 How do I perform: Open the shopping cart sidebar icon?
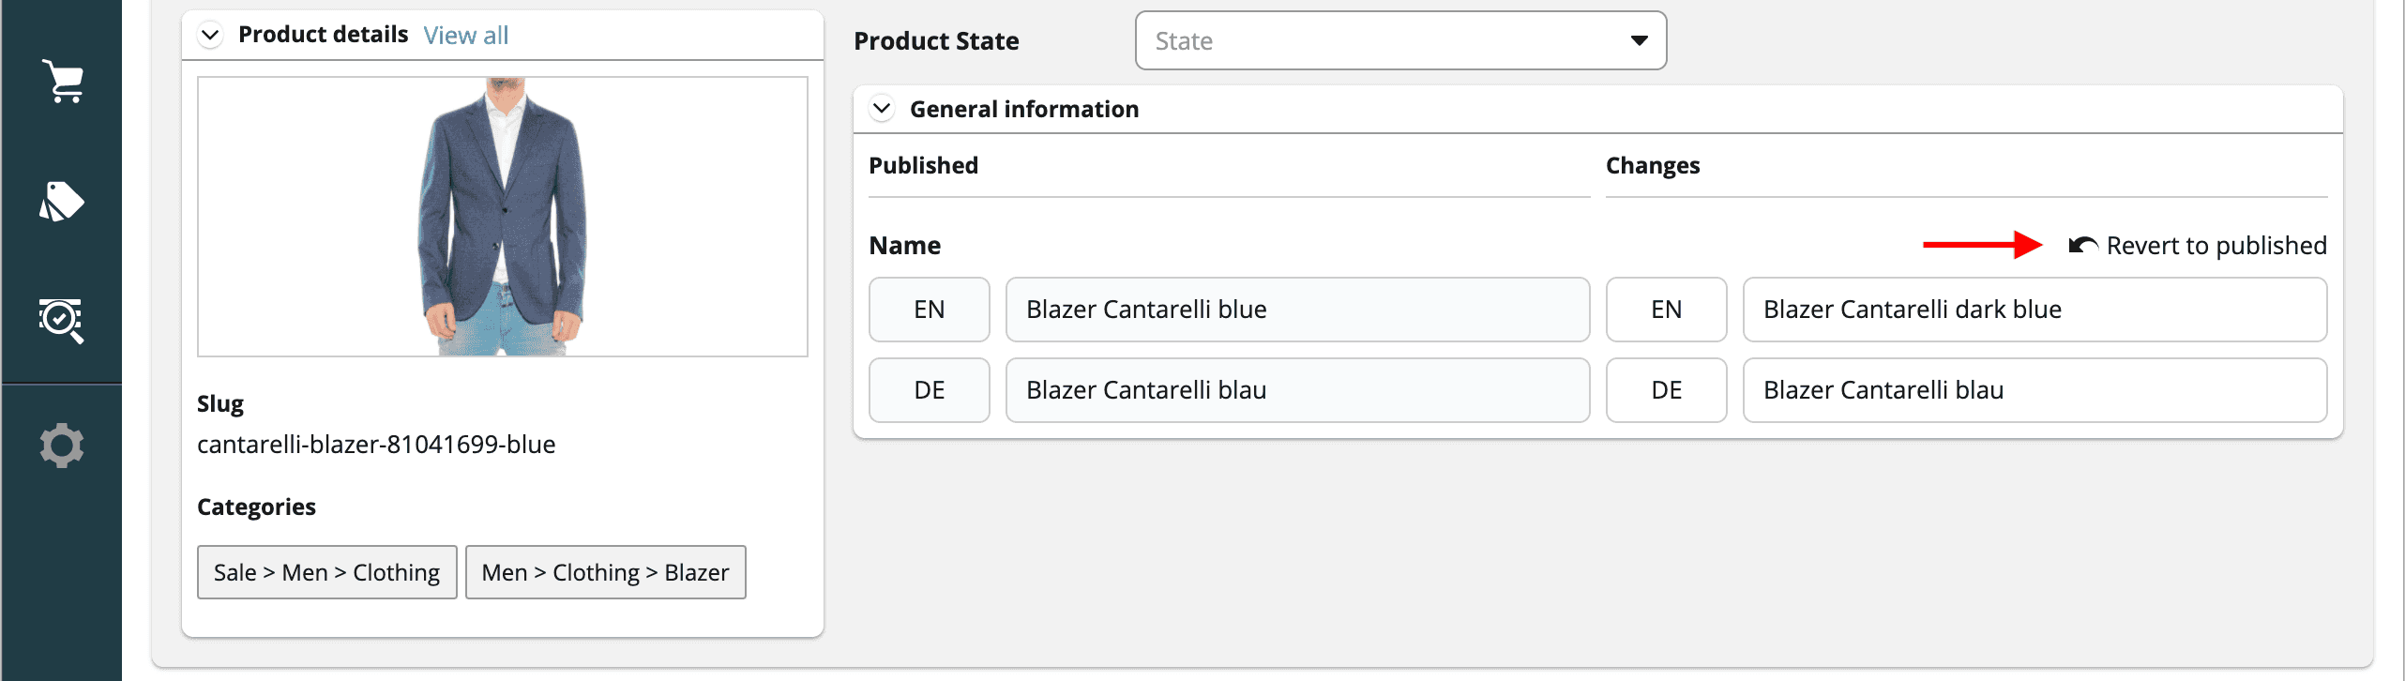coord(62,81)
